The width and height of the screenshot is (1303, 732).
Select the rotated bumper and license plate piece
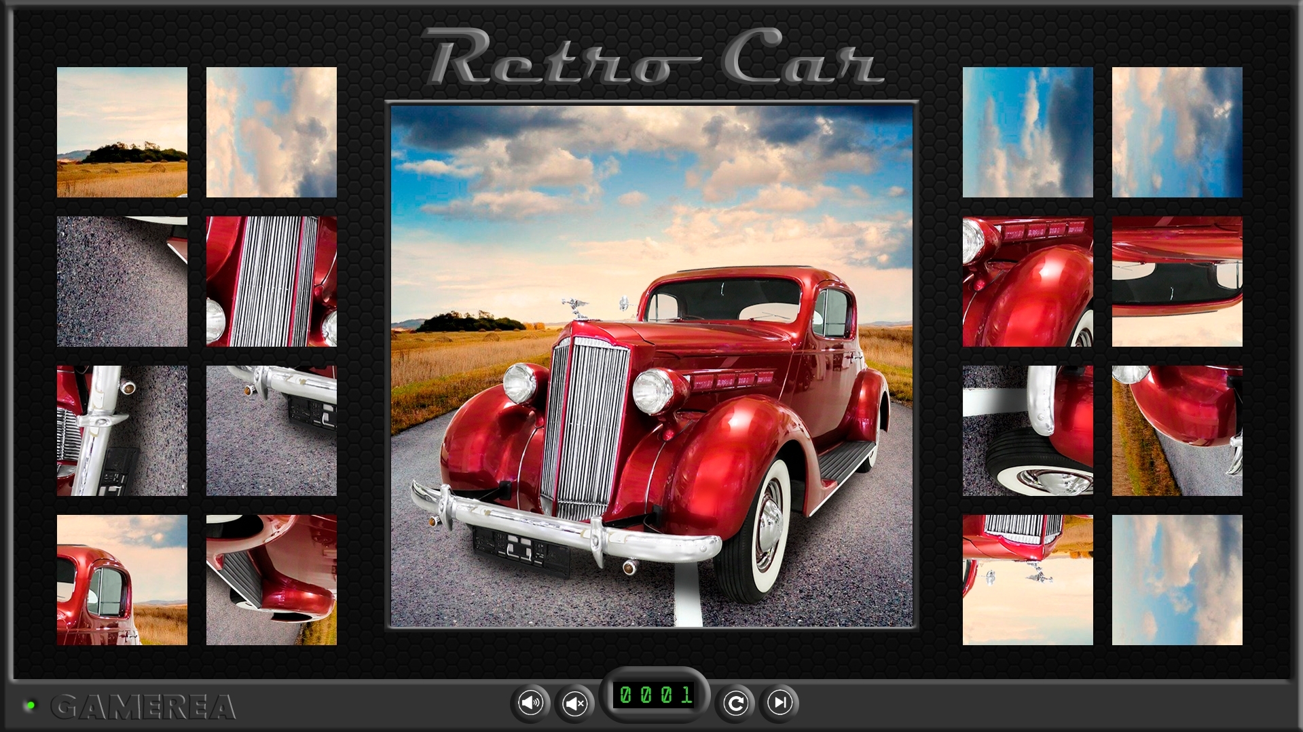(122, 431)
